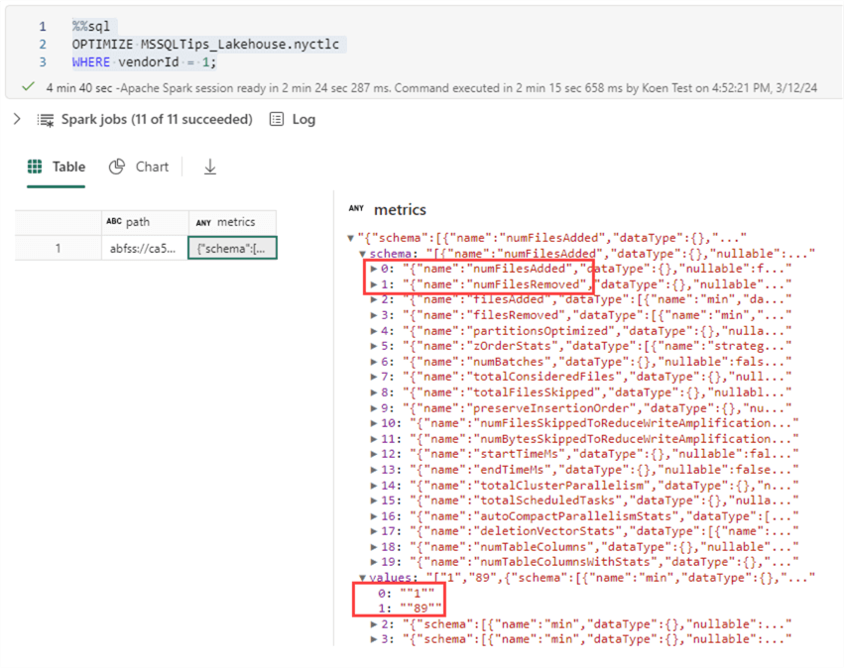Open Spark jobs (11 of 11 succeeded)
Viewport: 844px width, 668px height.
[157, 119]
